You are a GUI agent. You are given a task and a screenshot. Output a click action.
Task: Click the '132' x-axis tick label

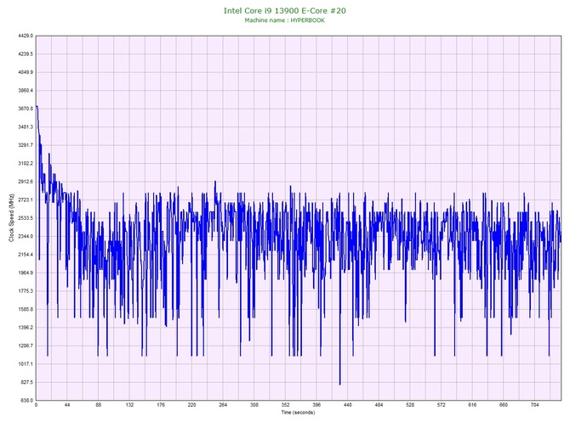tap(129, 405)
